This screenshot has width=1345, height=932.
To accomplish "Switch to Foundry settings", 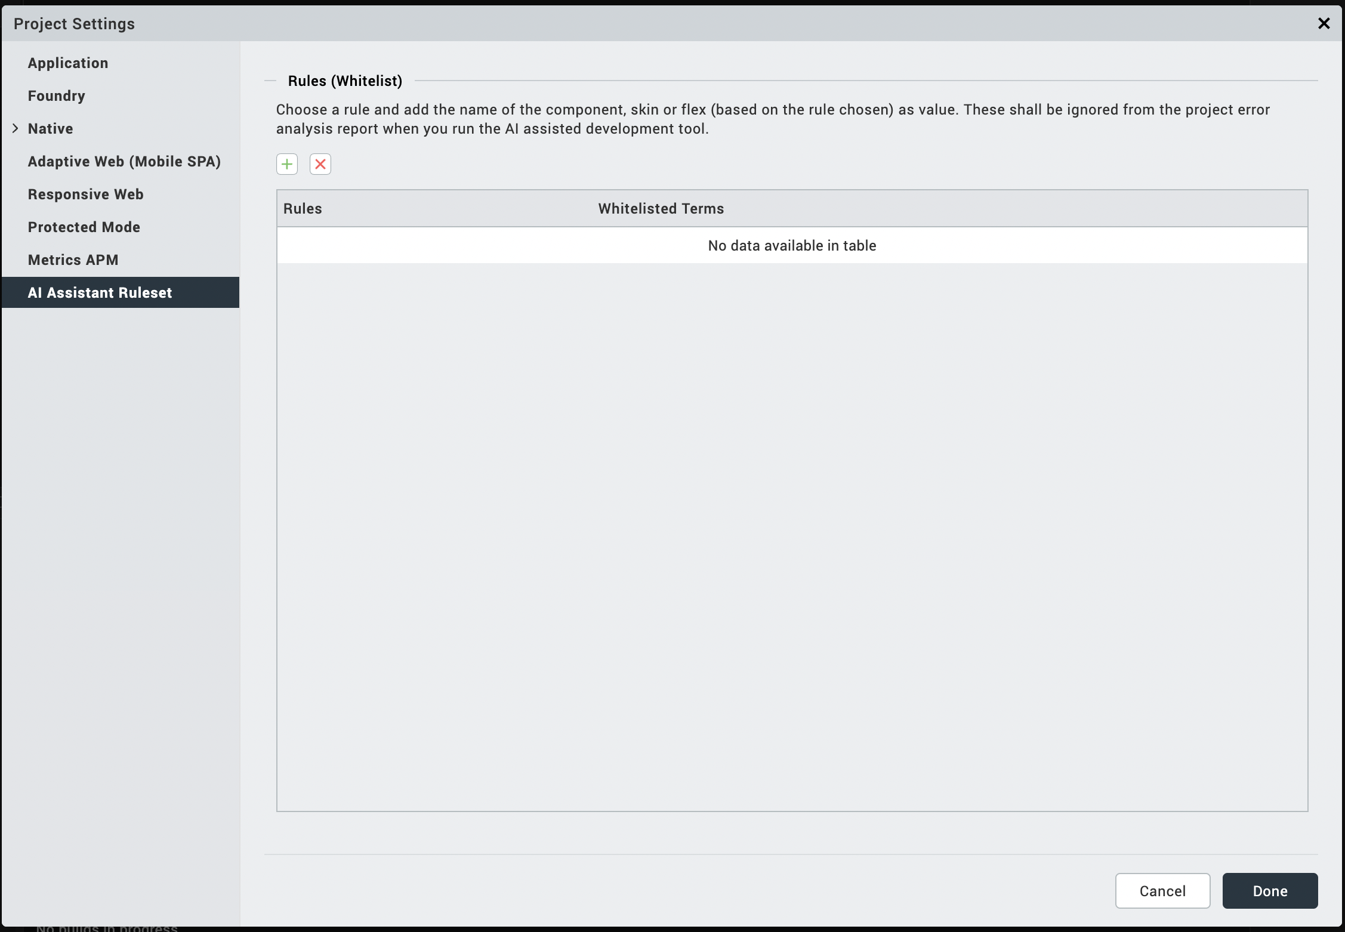I will coord(57,96).
